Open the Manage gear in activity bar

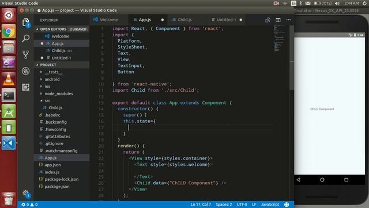coord(25,194)
